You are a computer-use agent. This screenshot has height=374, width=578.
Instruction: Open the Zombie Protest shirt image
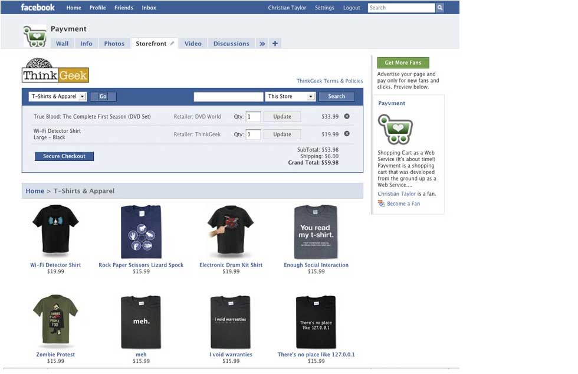[55, 320]
